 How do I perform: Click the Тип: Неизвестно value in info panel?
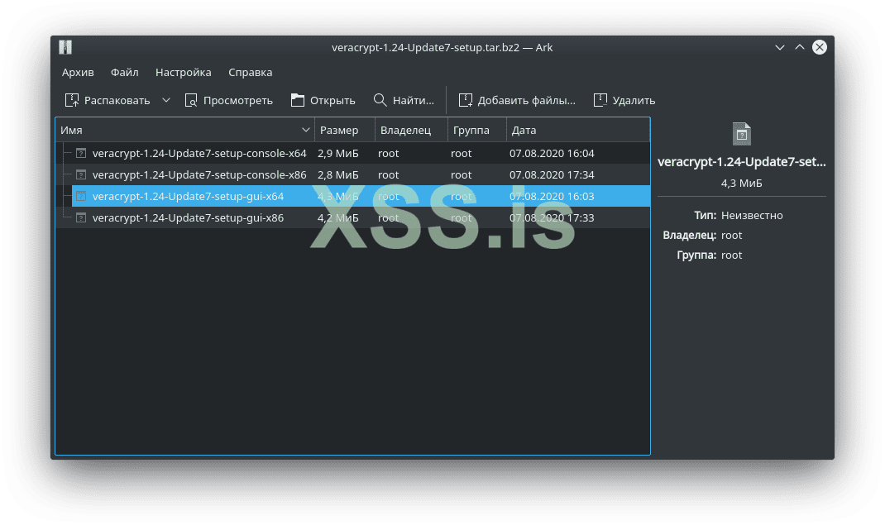[x=752, y=216]
